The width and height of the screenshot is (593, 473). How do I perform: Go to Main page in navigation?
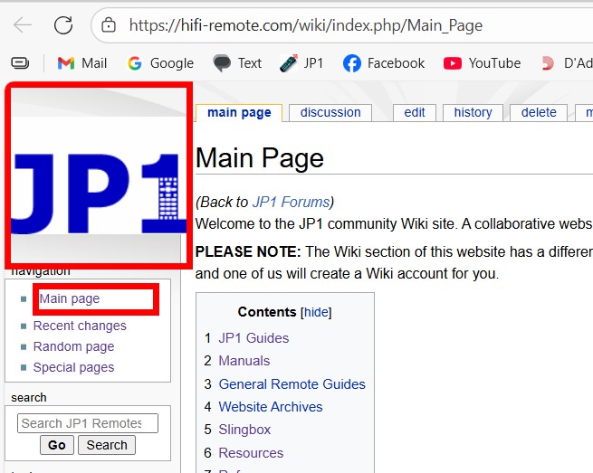[70, 298]
